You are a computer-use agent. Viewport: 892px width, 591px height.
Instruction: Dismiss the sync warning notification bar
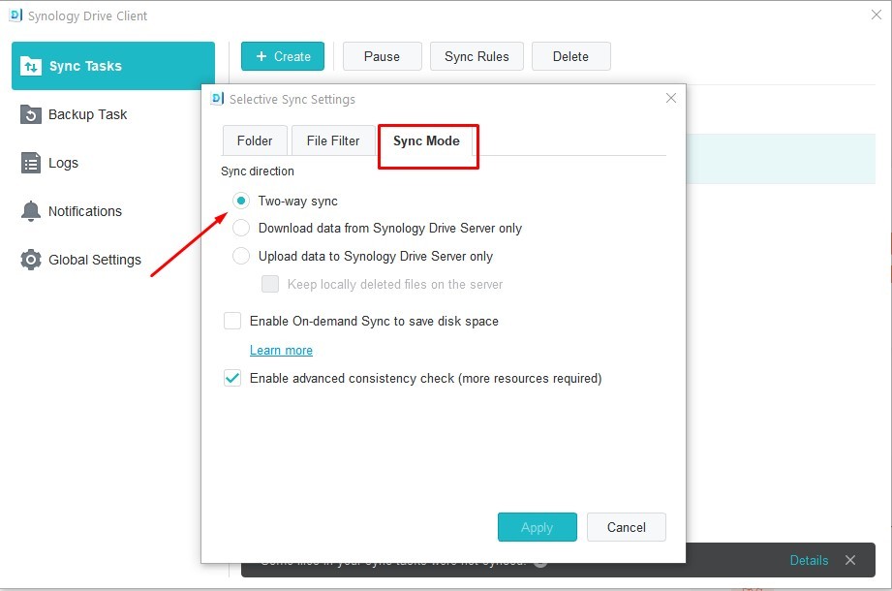coord(849,560)
